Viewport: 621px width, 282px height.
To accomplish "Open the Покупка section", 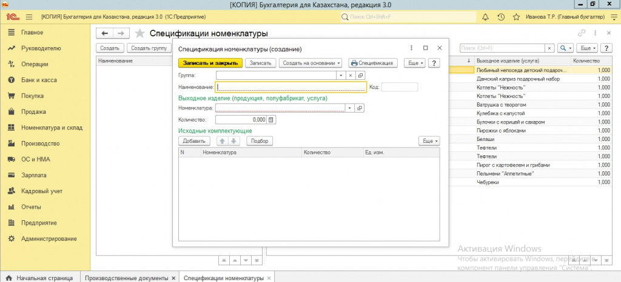I will (x=33, y=96).
